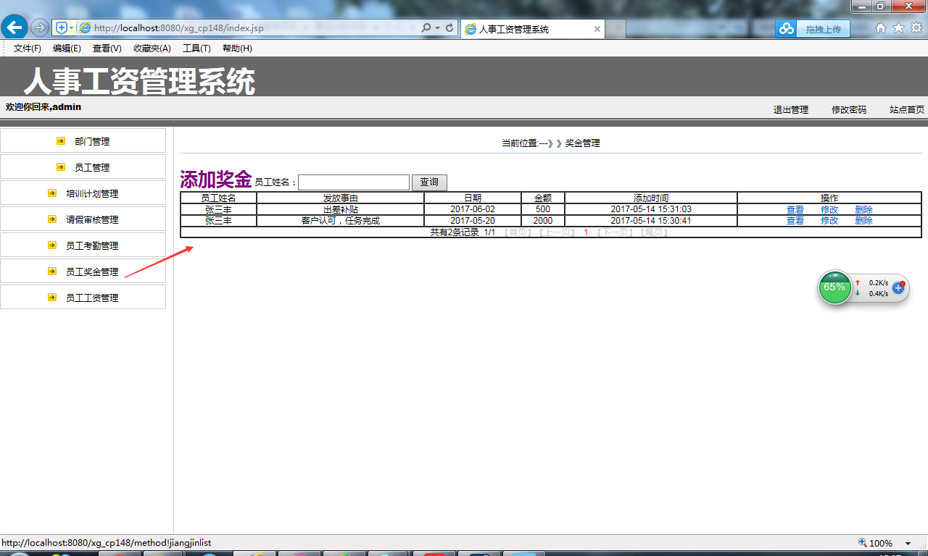Screen dimensions: 928x556
Task: Click 修改 for the 客户认可，任务完成 row
Action: point(829,221)
